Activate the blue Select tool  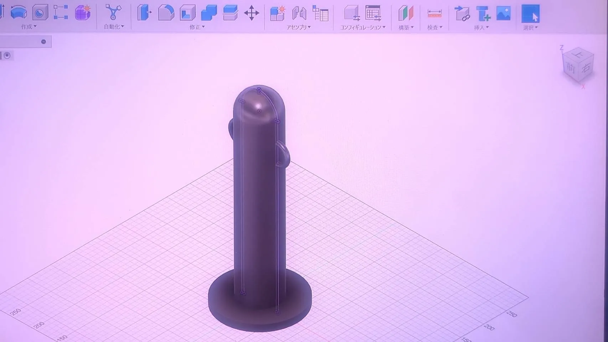point(530,14)
